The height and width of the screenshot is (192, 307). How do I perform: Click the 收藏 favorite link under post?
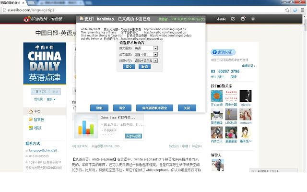click(185, 146)
